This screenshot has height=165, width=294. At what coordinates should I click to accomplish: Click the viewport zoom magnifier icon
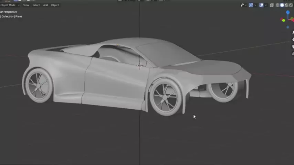(293, 33)
